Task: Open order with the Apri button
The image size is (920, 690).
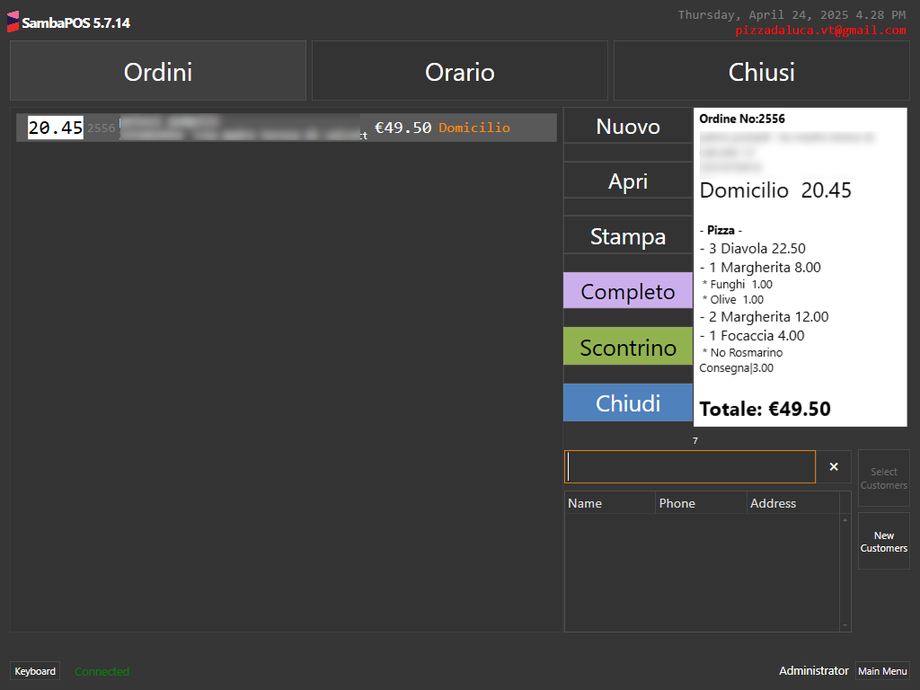Action: tap(628, 181)
